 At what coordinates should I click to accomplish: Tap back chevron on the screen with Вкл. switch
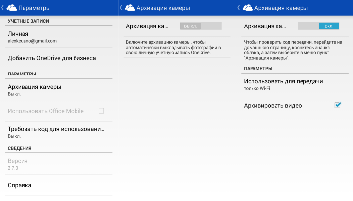(x=239, y=8)
